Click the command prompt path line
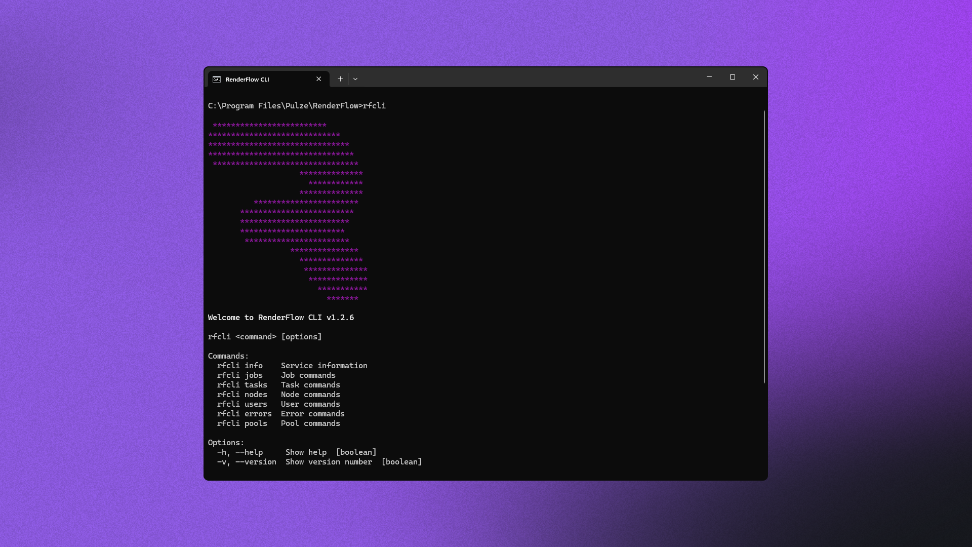 tap(297, 106)
